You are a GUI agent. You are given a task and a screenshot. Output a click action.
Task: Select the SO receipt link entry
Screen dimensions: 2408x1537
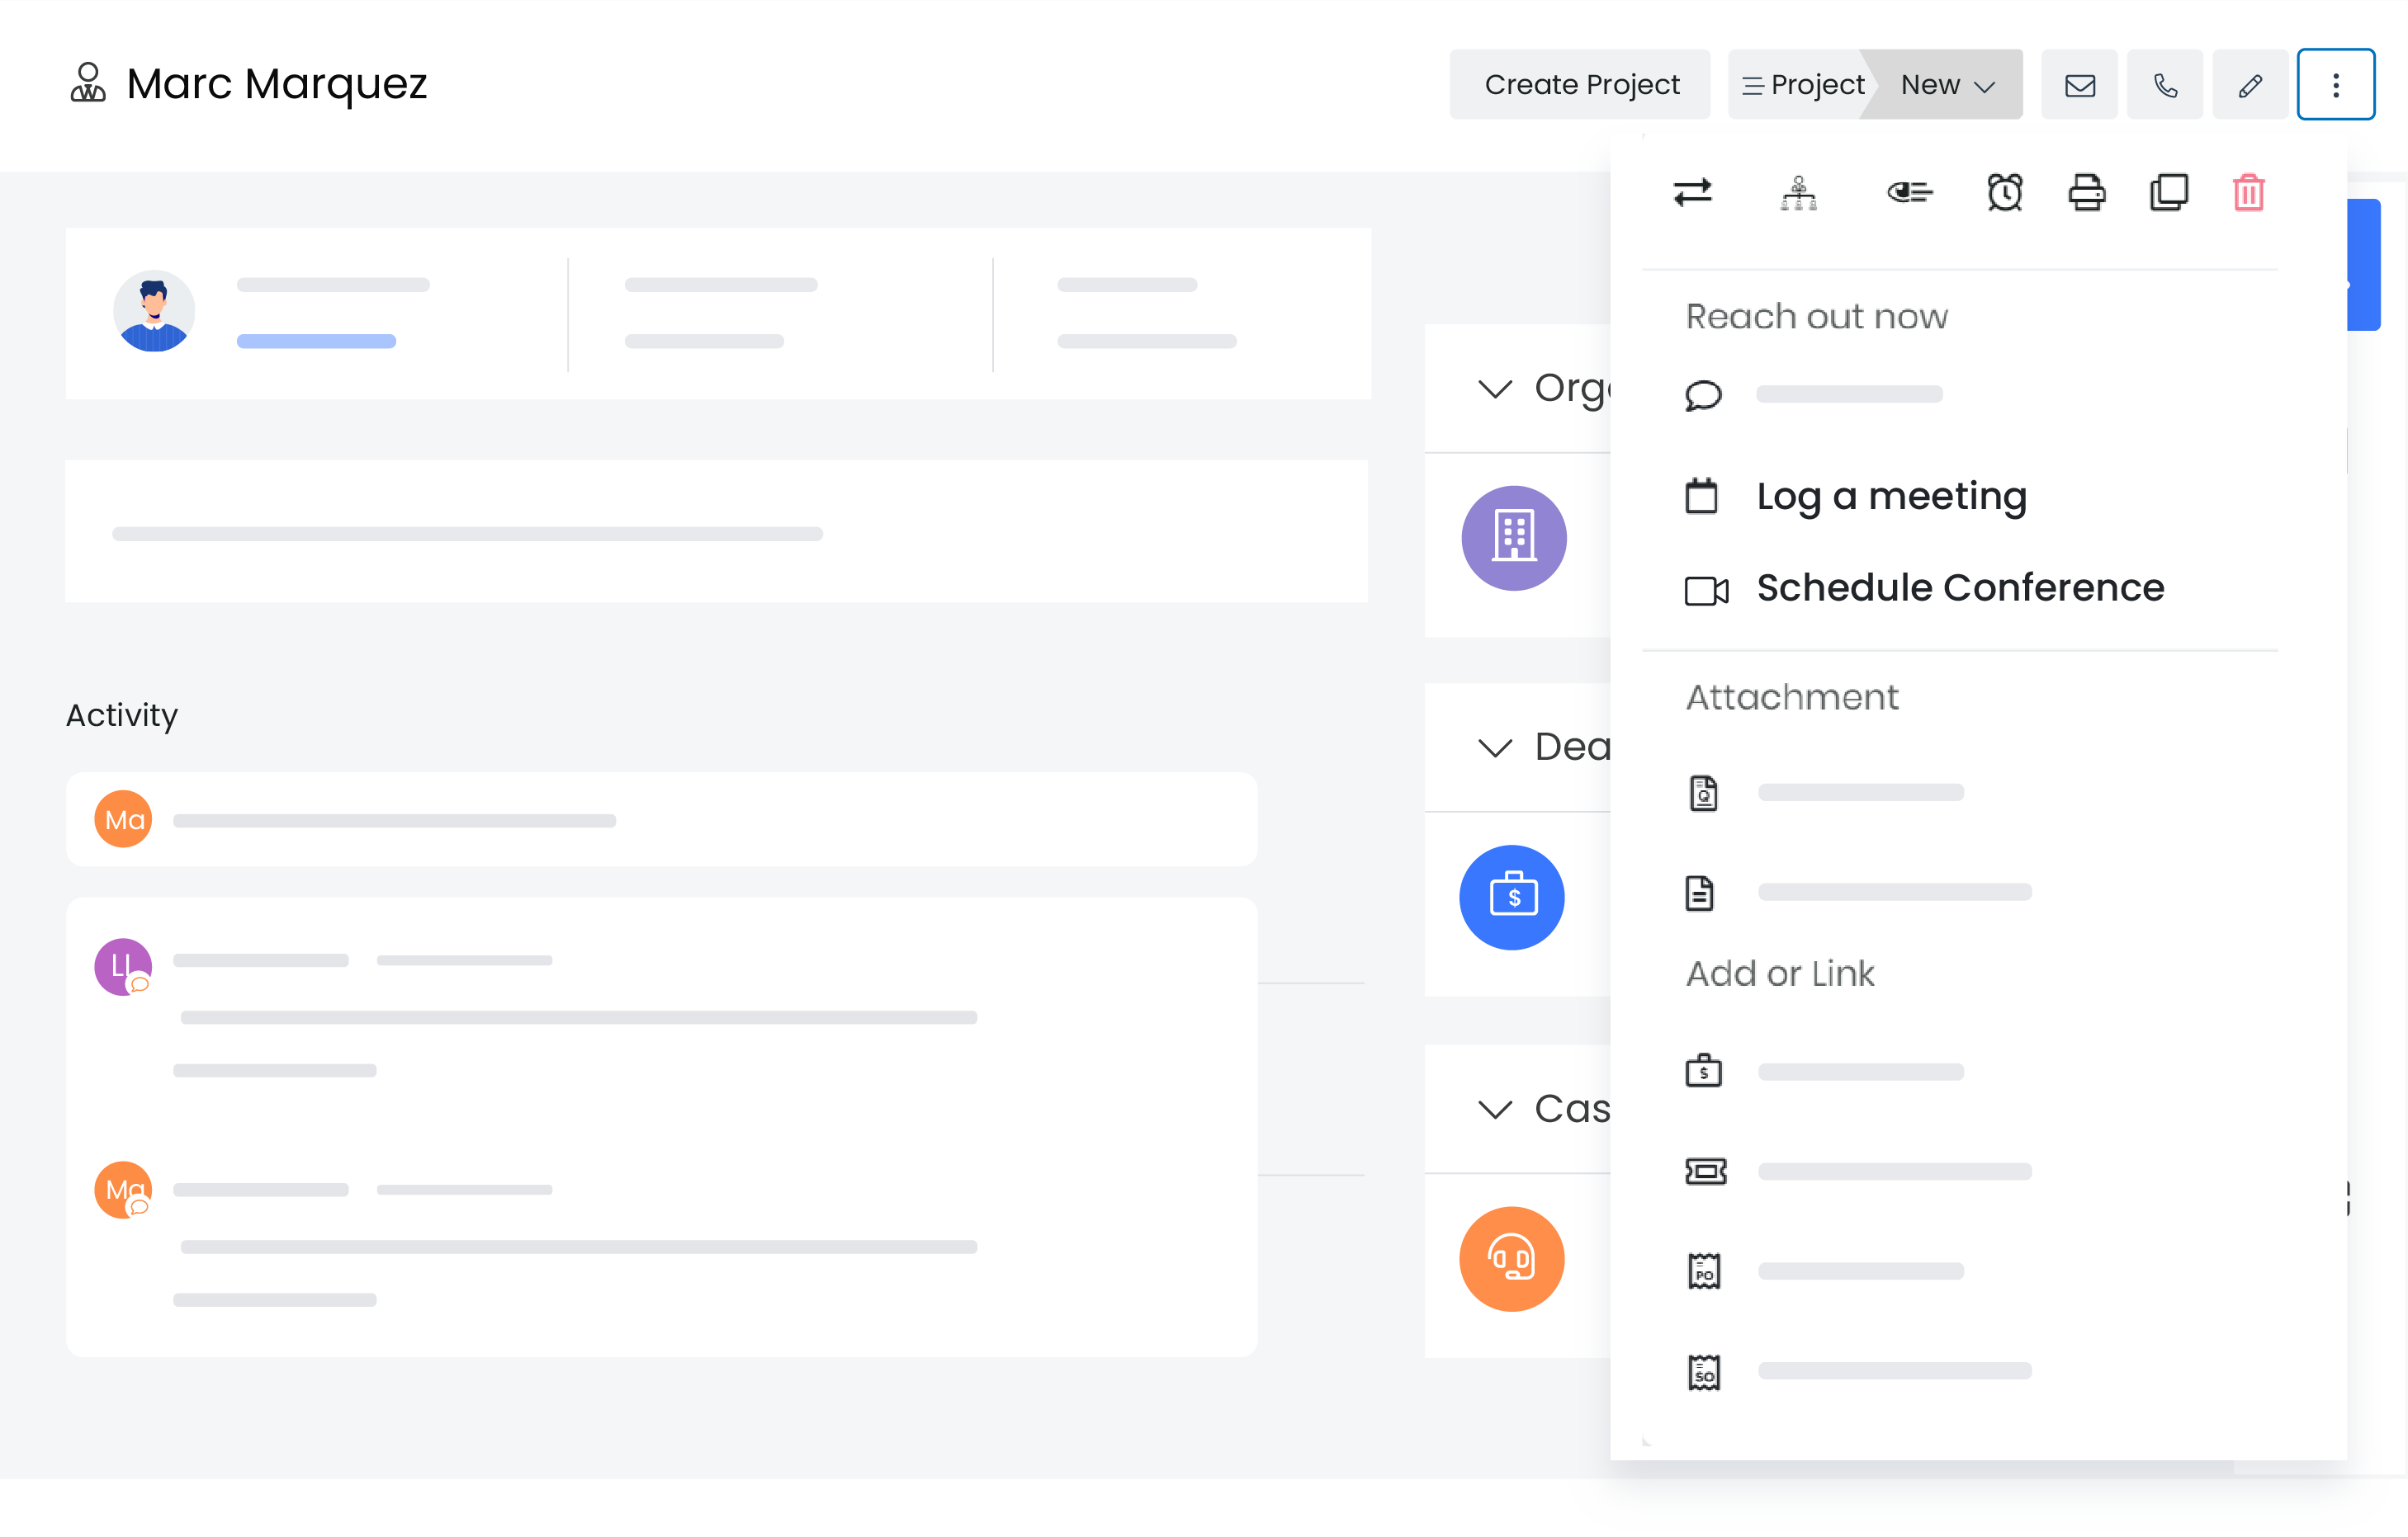(1858, 1371)
